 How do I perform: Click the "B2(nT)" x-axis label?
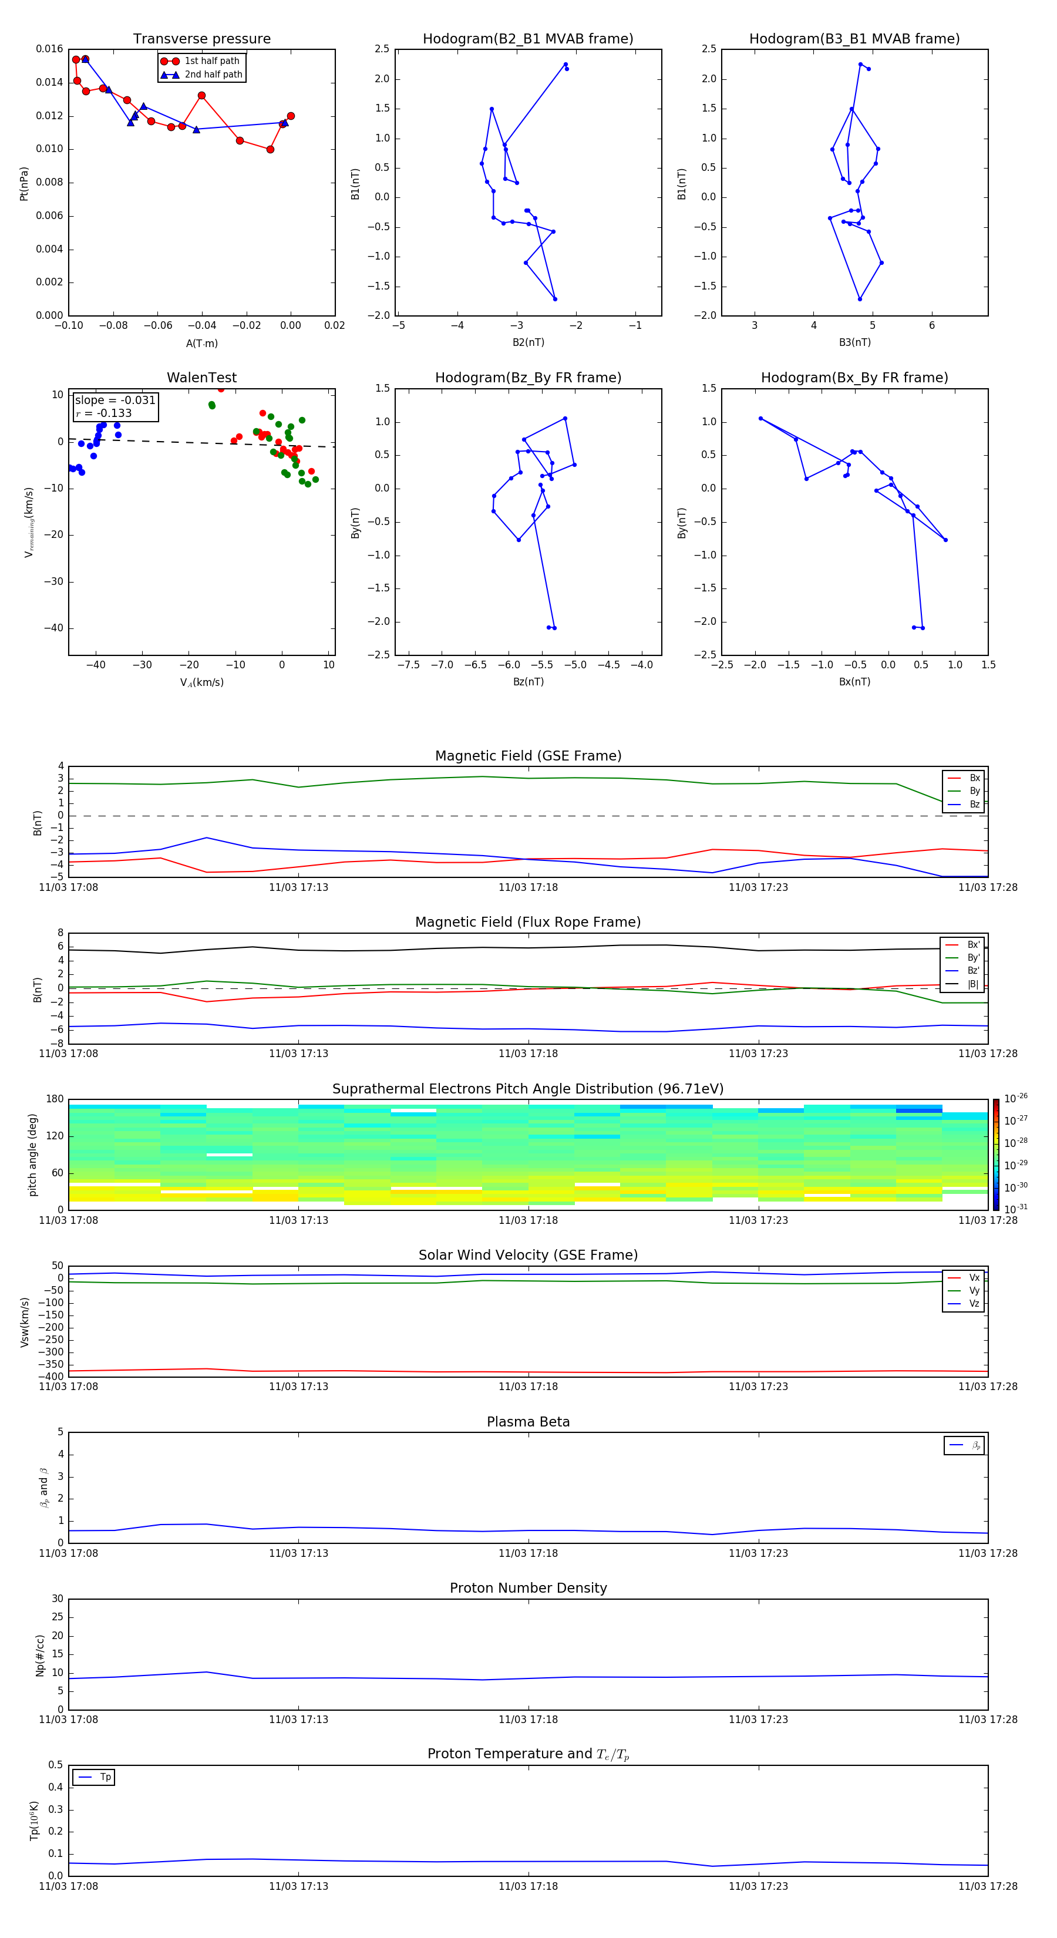point(528,342)
